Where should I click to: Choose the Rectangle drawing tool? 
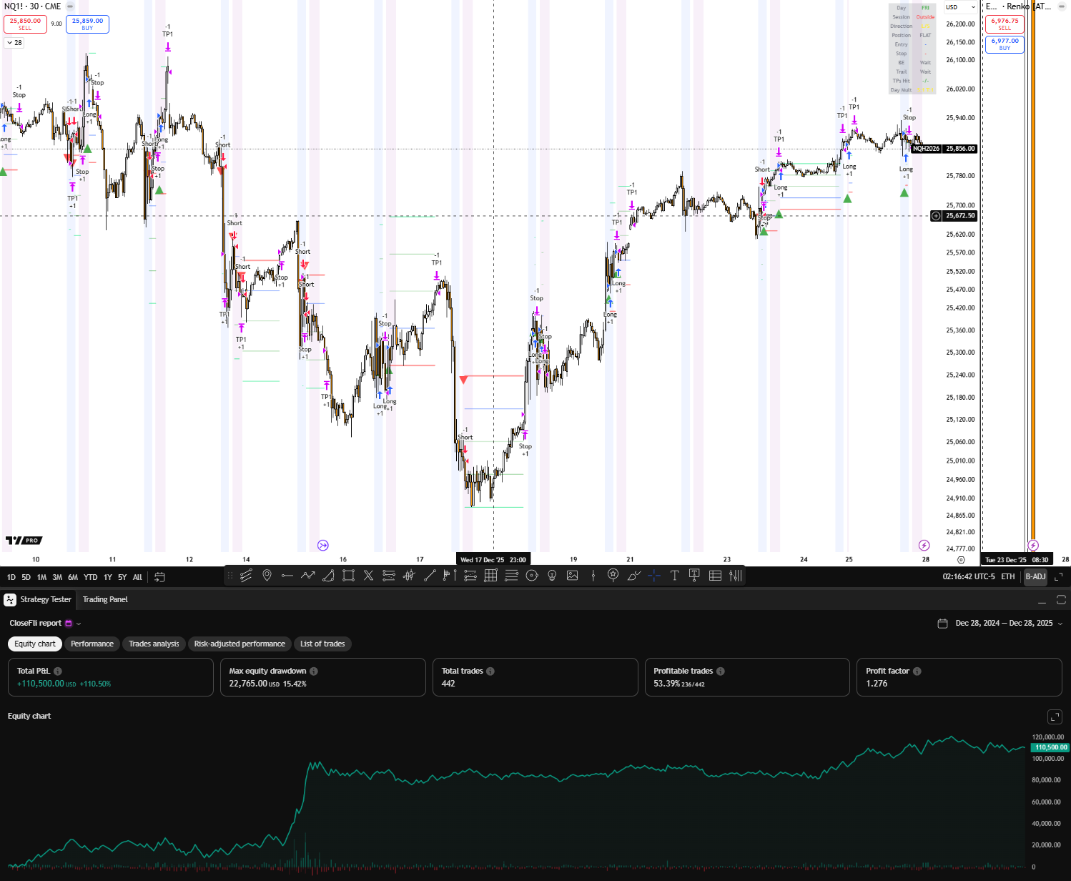[x=348, y=576]
